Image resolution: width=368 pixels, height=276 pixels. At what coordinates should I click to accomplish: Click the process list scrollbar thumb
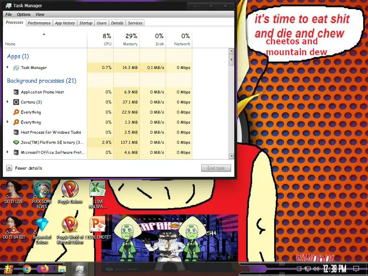click(x=231, y=60)
